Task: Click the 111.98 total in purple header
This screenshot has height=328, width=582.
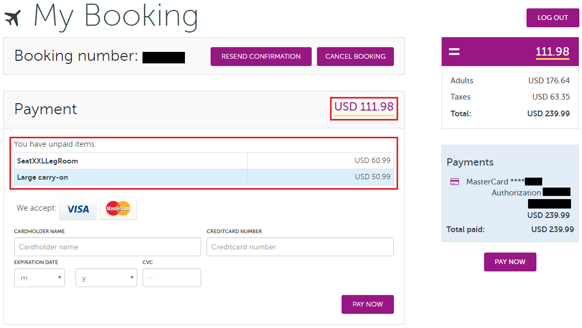Action: point(552,51)
